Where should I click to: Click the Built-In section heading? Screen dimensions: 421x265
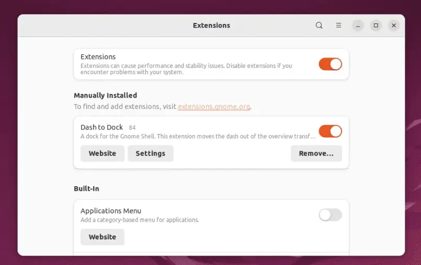(x=86, y=189)
